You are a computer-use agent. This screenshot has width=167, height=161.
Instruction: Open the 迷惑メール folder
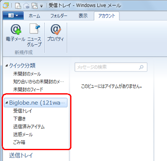23,135
